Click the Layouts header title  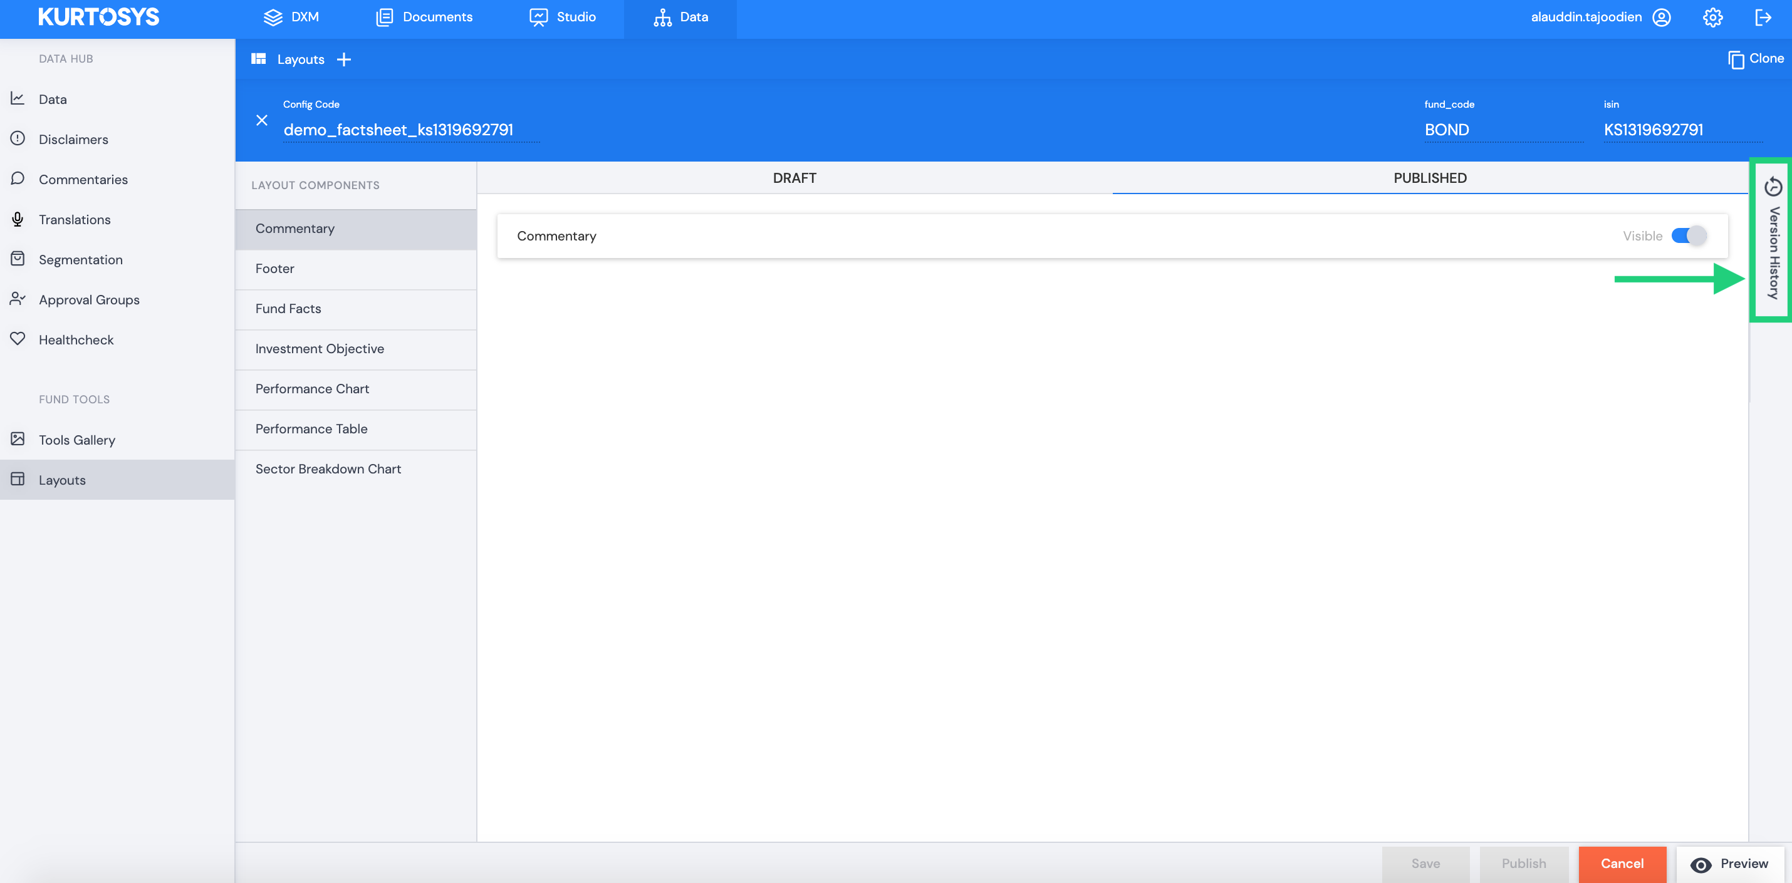301,59
